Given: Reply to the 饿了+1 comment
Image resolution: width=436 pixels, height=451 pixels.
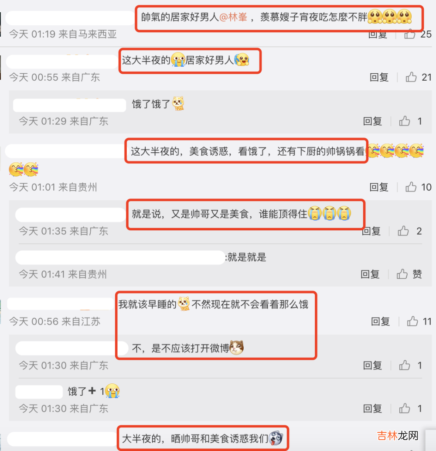Looking at the screenshot, I should pyautogui.click(x=372, y=408).
